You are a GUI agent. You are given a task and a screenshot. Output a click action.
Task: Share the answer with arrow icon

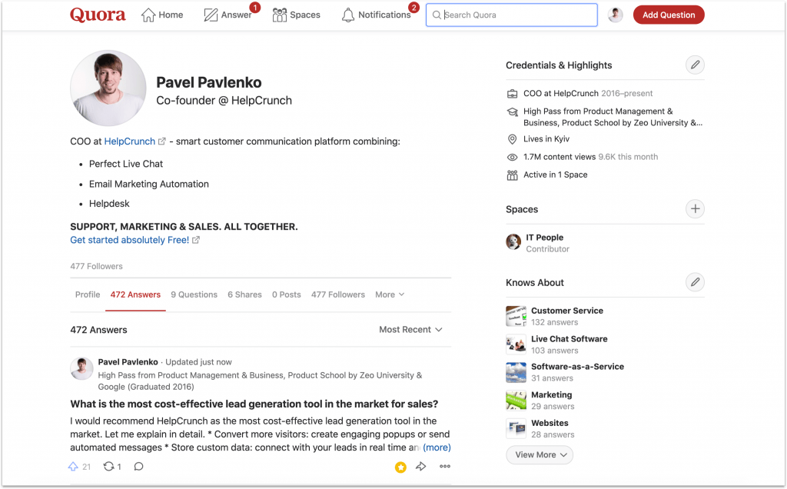click(x=421, y=467)
